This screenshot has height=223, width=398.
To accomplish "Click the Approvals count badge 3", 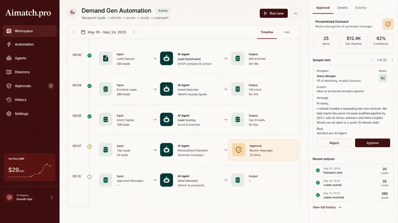I will point(51,86).
